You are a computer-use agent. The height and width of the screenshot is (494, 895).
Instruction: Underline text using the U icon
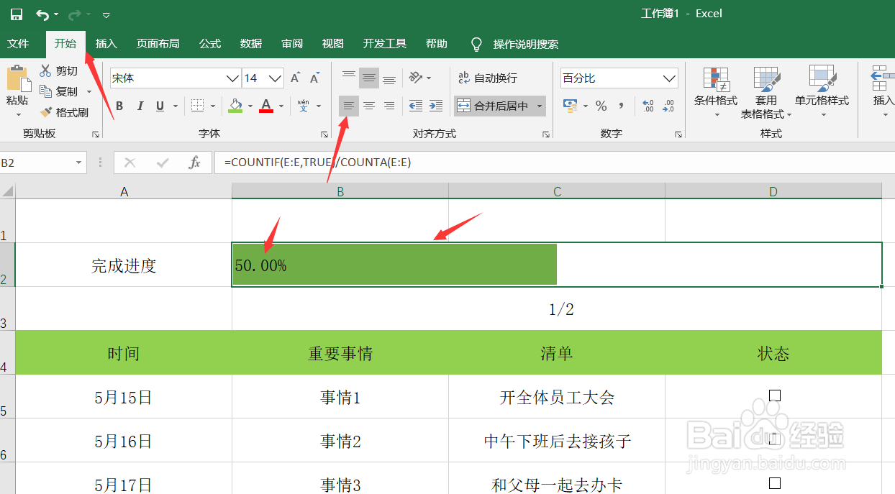point(158,106)
